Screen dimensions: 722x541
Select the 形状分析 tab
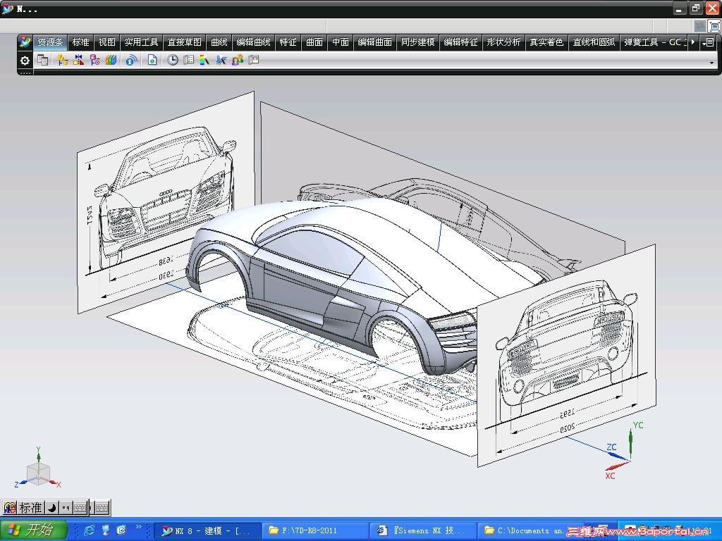[503, 42]
